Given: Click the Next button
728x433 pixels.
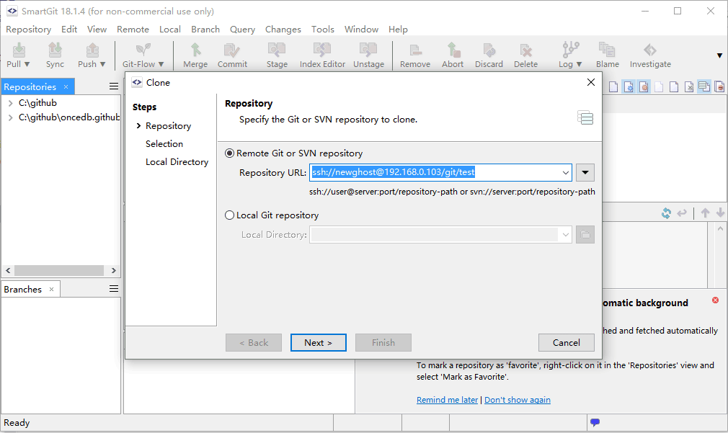Looking at the screenshot, I should [319, 342].
